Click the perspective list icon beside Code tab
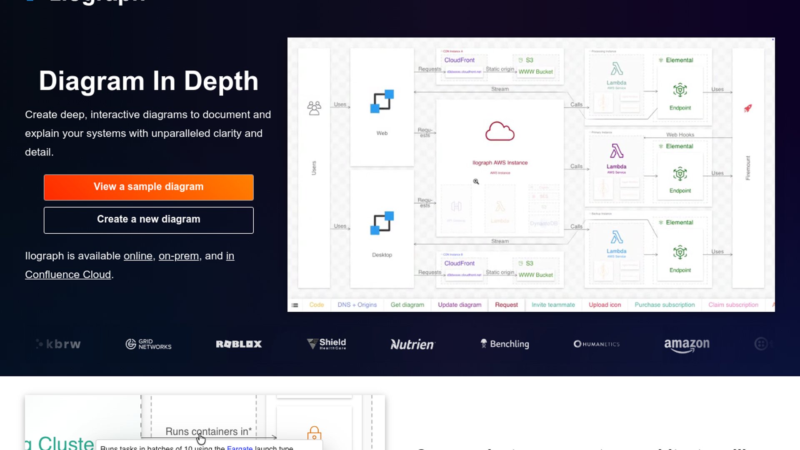The height and width of the screenshot is (450, 800). click(295, 305)
